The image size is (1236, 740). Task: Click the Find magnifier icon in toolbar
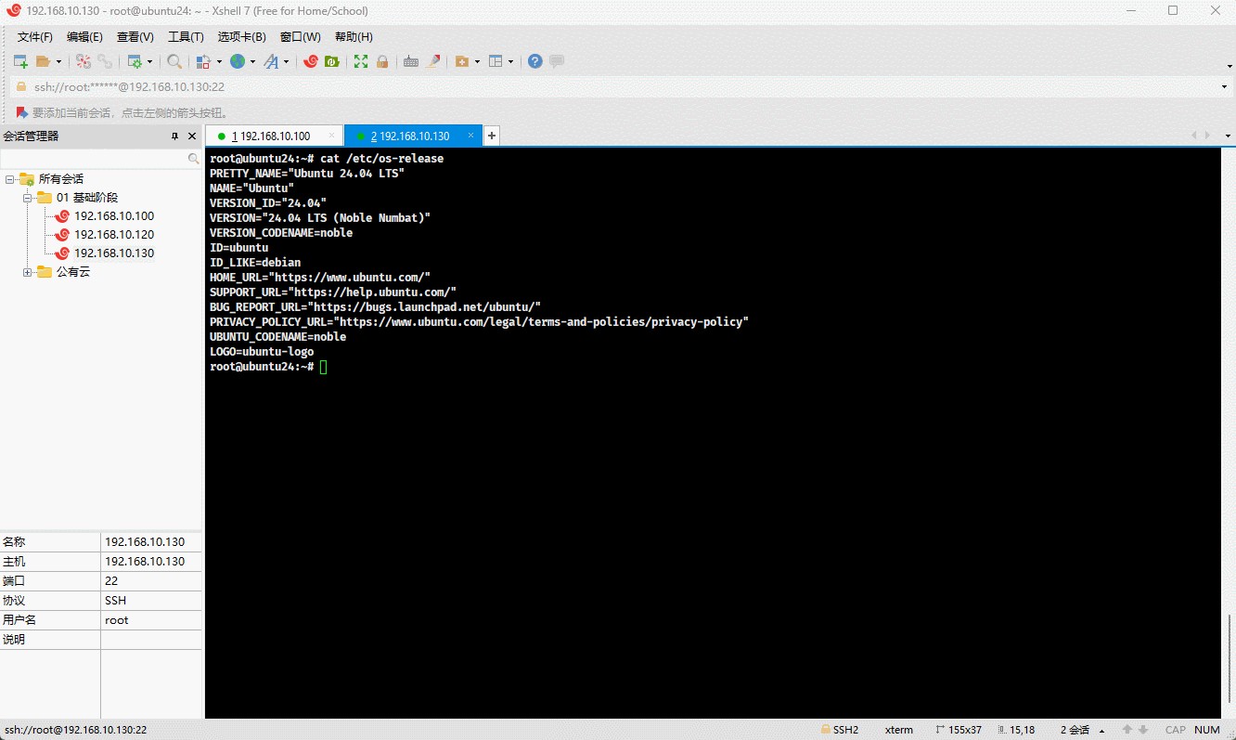174,61
